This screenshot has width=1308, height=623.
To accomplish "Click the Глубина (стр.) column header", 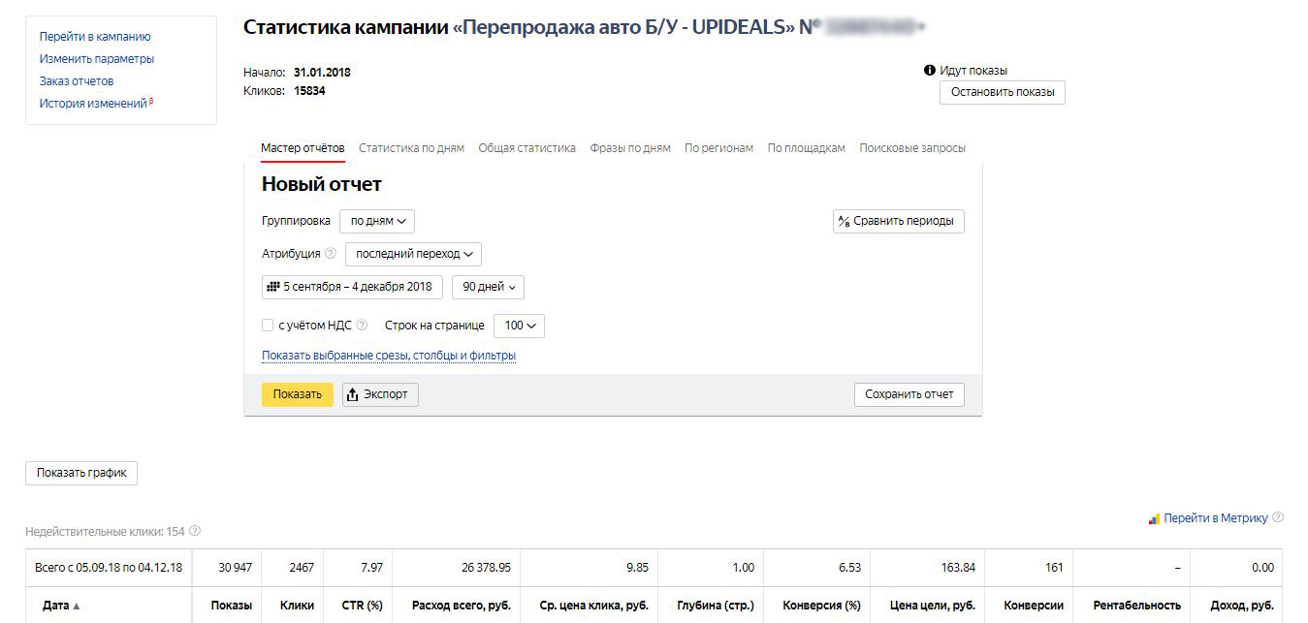I will 715,605.
